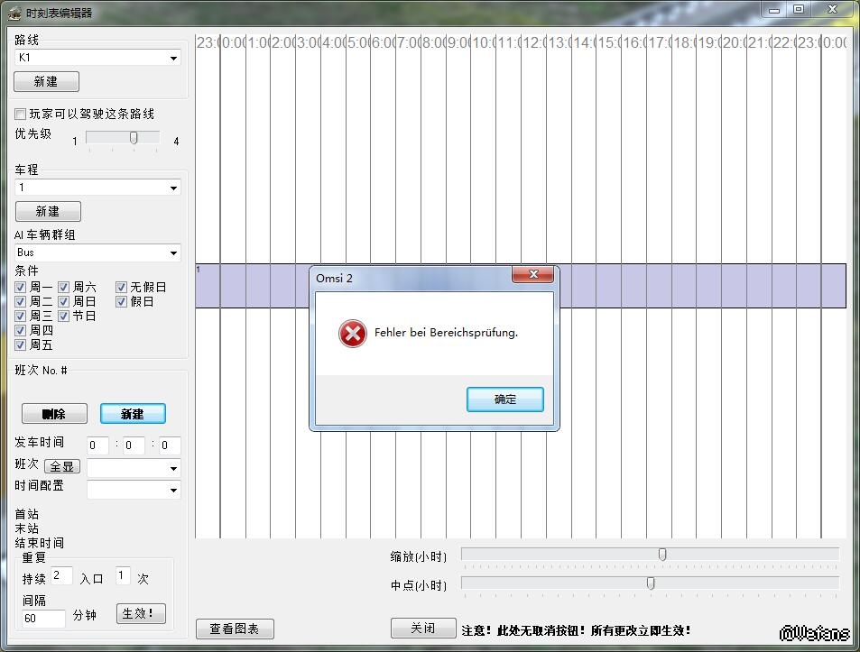Click the 缩放(小时) slider handle
The width and height of the screenshot is (860, 652).
[662, 555]
